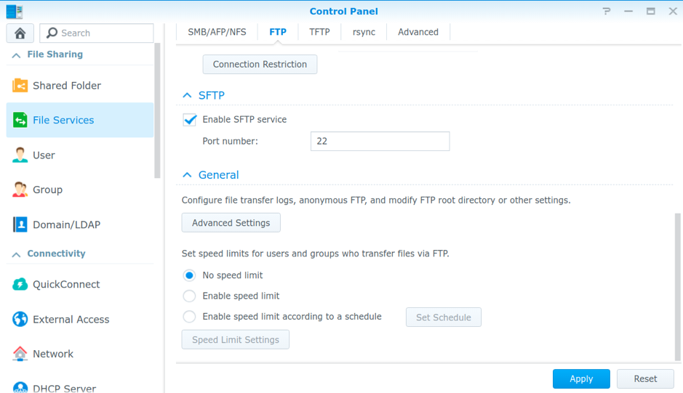The width and height of the screenshot is (683, 393).
Task: Select speed limit according to schedule option
Action: coord(189,317)
